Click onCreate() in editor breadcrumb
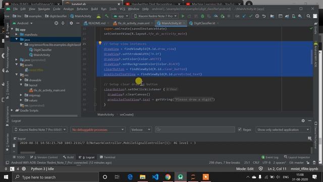The width and height of the screenshot is (323, 182). (127, 115)
